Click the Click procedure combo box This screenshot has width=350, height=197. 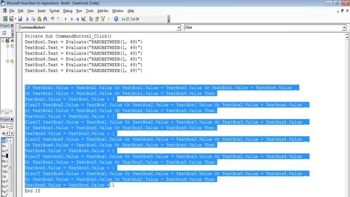pyautogui.click(x=265, y=27)
